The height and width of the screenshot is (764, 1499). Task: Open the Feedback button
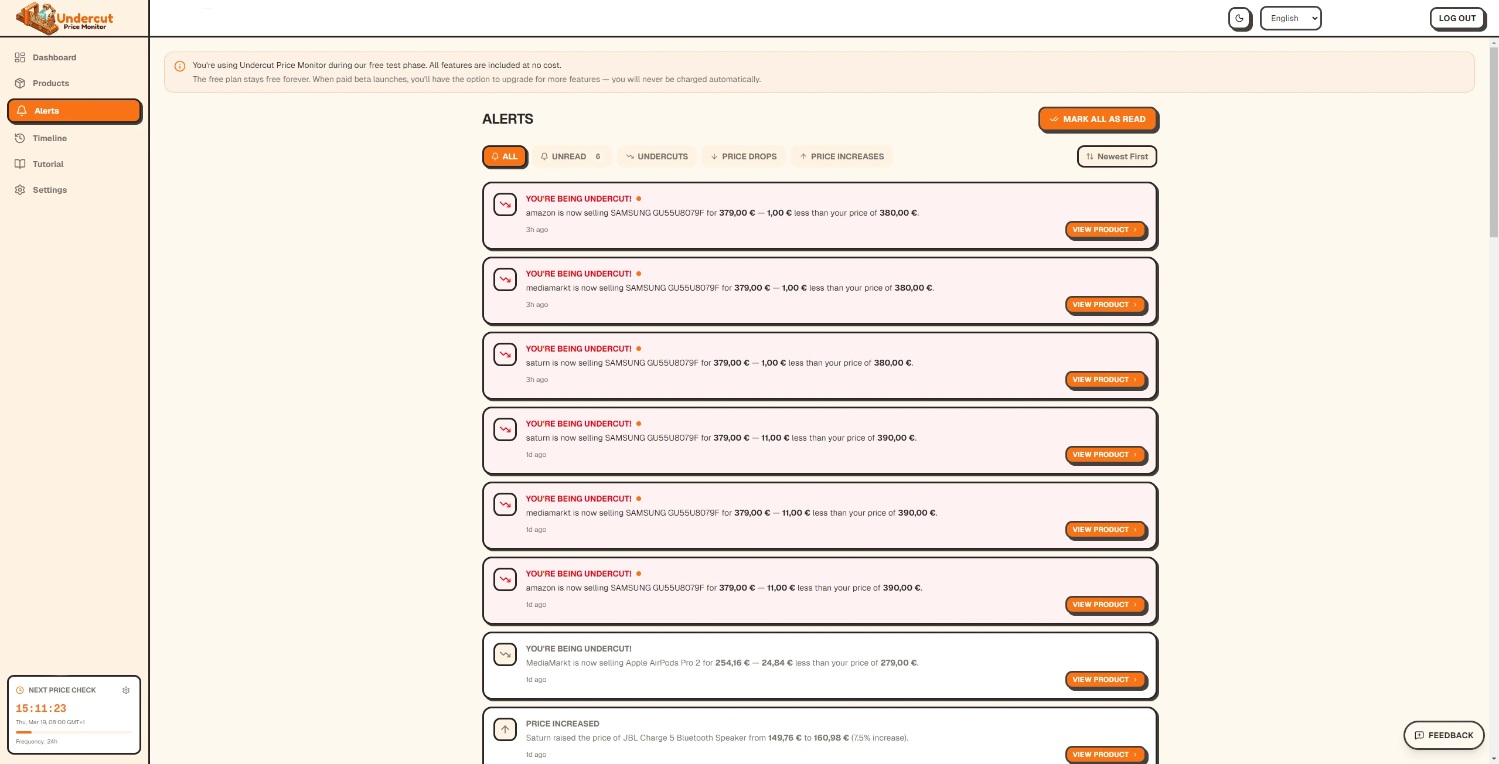[1443, 735]
